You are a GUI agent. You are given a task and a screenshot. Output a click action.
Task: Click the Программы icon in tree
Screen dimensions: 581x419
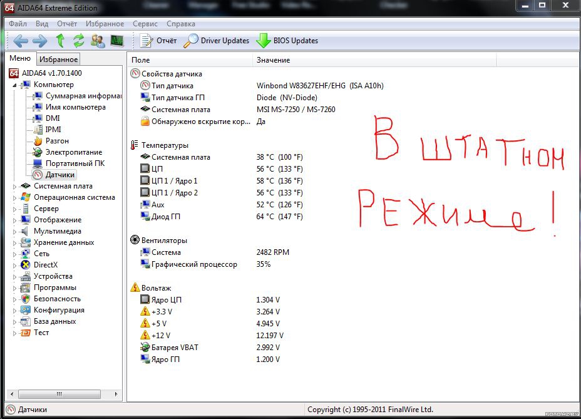[x=26, y=287]
